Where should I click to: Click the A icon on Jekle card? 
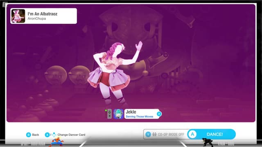point(159,114)
